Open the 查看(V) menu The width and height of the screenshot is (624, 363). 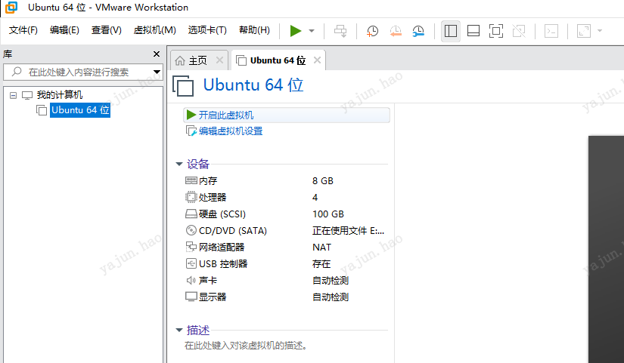click(x=106, y=30)
